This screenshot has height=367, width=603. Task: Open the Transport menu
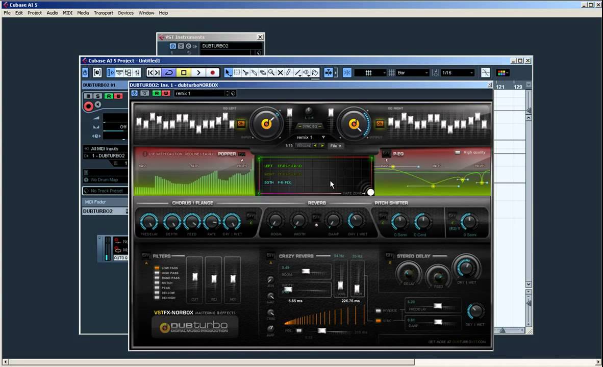coord(104,13)
